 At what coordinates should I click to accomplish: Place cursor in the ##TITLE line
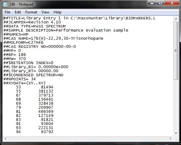(79, 18)
